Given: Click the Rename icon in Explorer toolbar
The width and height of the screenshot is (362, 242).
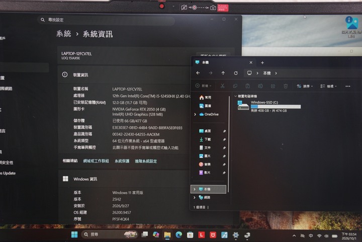Looking at the screenshot, I should (x=260, y=86).
